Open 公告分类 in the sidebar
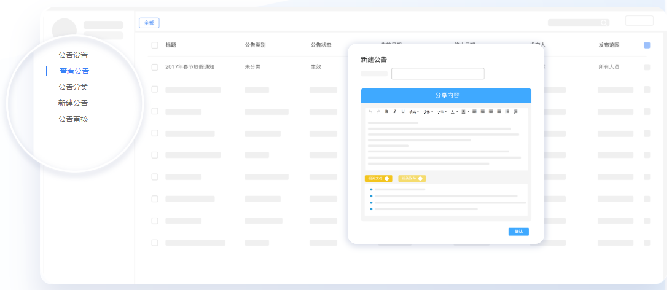This screenshot has height=290, width=669. [x=73, y=87]
